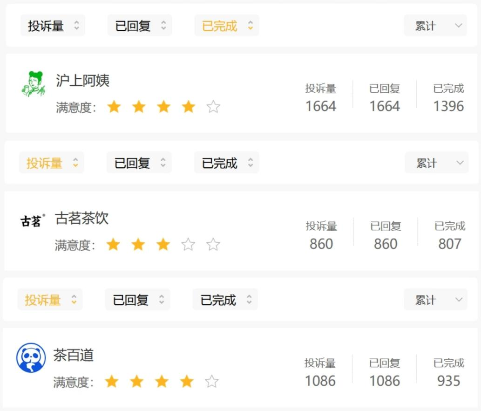Sort by 已完成 in the top filter row
Image resolution: width=481 pixels, height=411 pixels.
pyautogui.click(x=227, y=26)
